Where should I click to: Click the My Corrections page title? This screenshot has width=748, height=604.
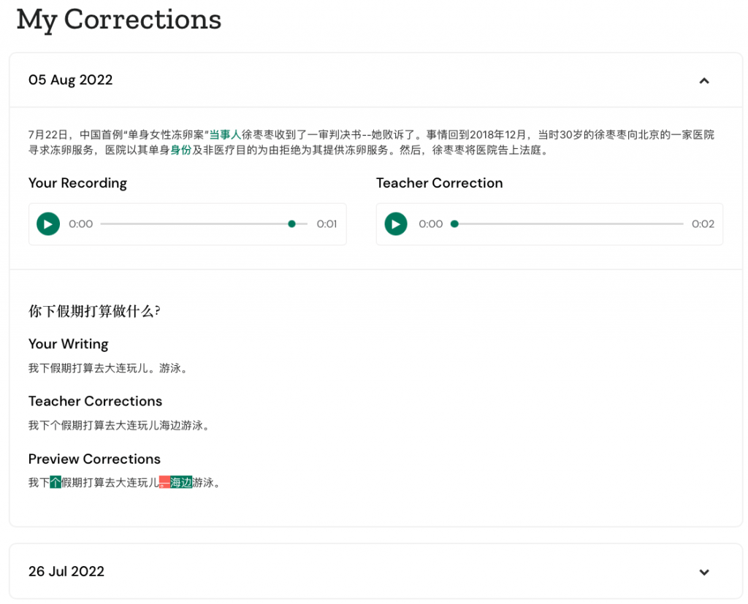click(119, 20)
